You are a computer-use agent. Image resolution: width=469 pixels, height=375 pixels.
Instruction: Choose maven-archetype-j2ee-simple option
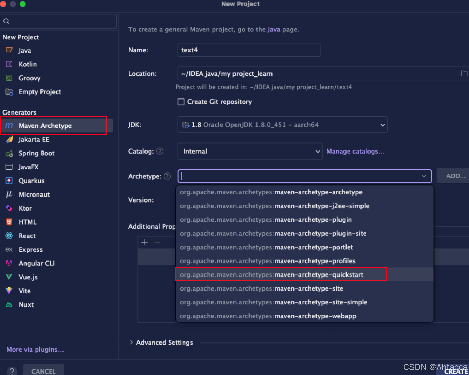305,206
